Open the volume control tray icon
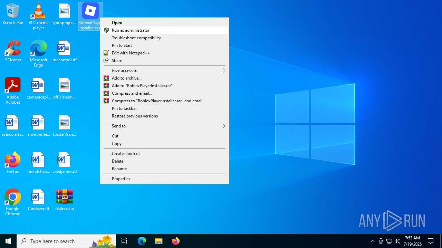442x248 pixels. coord(397,241)
